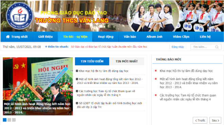Click the Đăng nhập login link
The width and height of the screenshot is (224, 125).
(x=178, y=47)
